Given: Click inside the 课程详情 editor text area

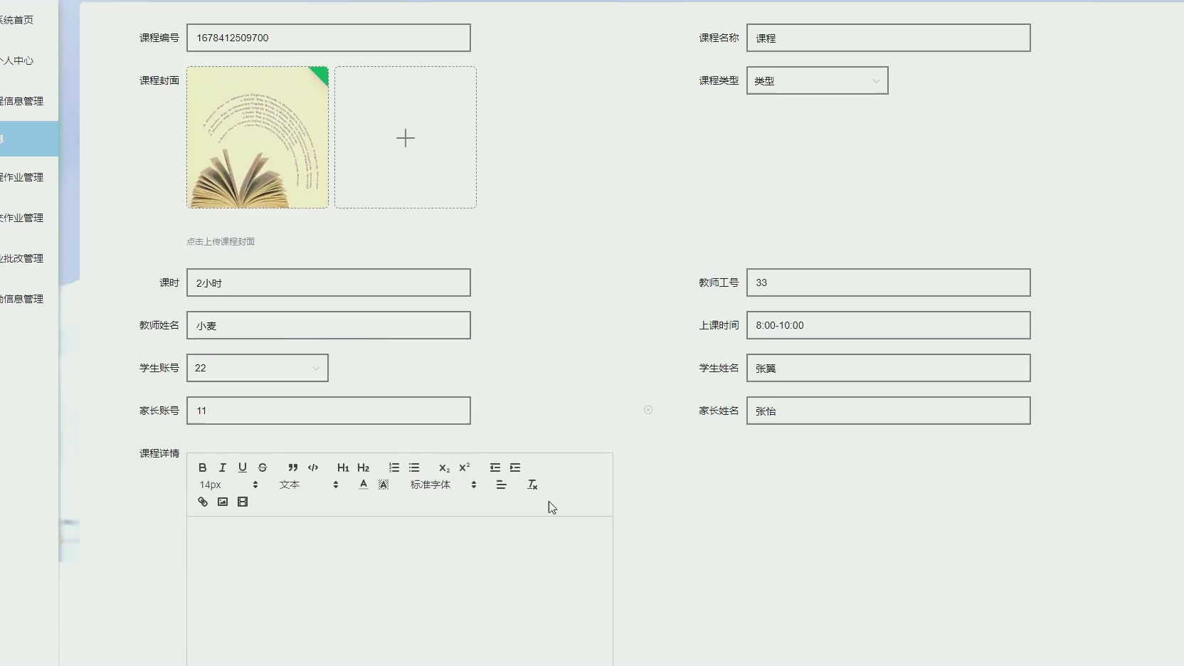Looking at the screenshot, I should click(x=399, y=591).
